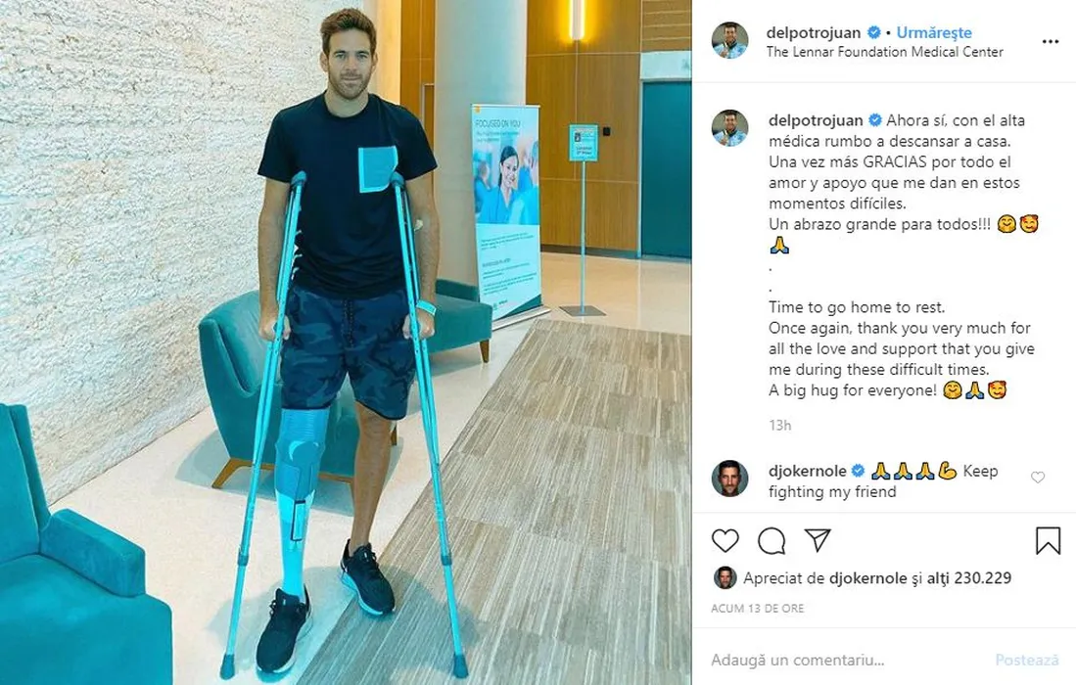The width and height of the screenshot is (1076, 685).
Task: Open djokernole username in comment
Action: point(808,471)
